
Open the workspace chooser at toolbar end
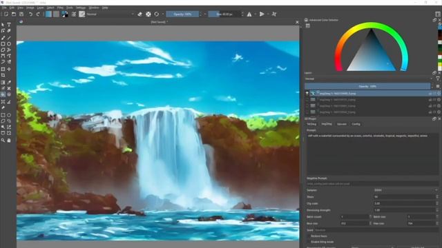(x=438, y=14)
